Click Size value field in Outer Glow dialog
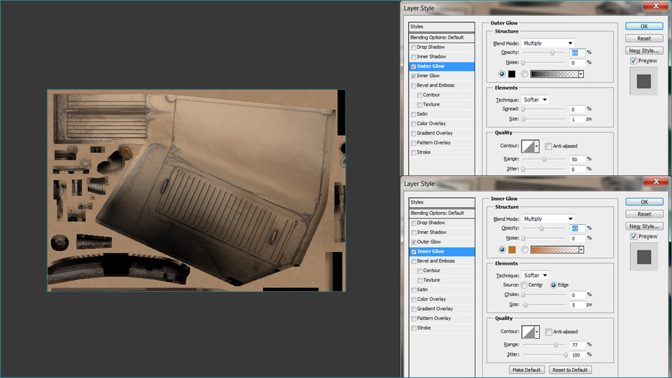The height and width of the screenshot is (378, 672). [577, 120]
